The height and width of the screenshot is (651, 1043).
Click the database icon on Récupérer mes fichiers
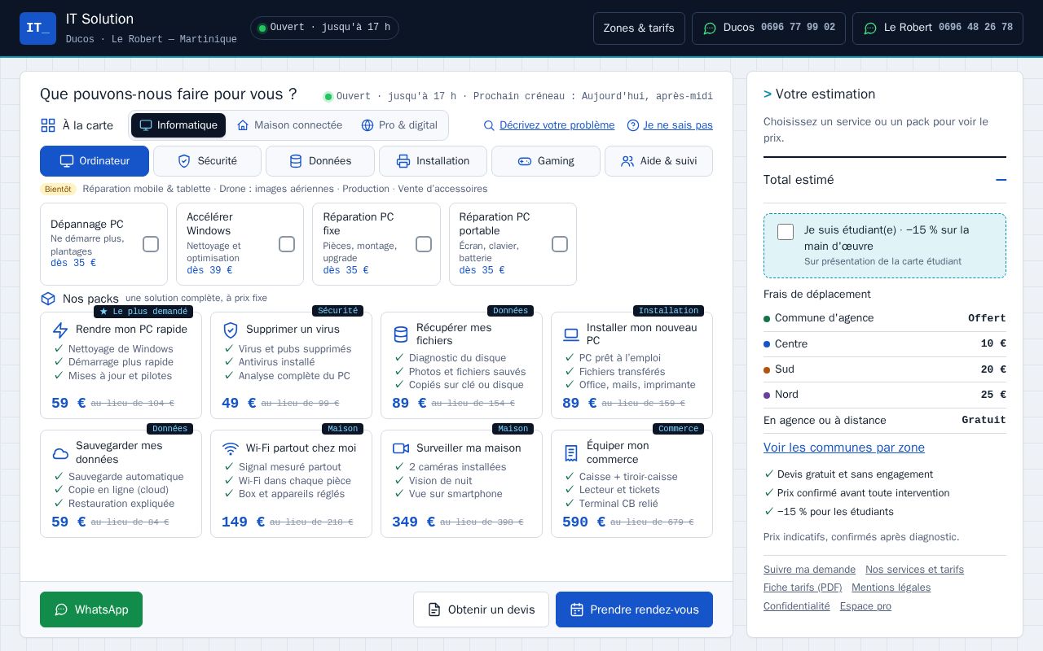click(401, 334)
